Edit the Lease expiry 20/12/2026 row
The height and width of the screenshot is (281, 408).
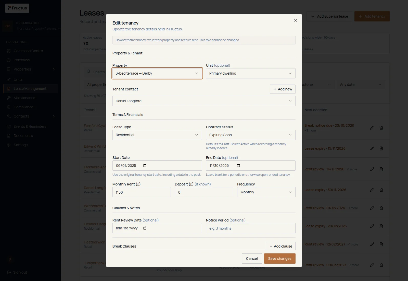(x=372, y=226)
